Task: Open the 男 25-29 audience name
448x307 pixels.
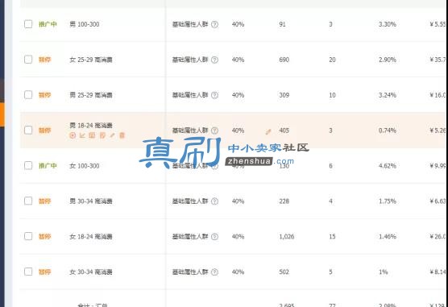Action: point(91,95)
